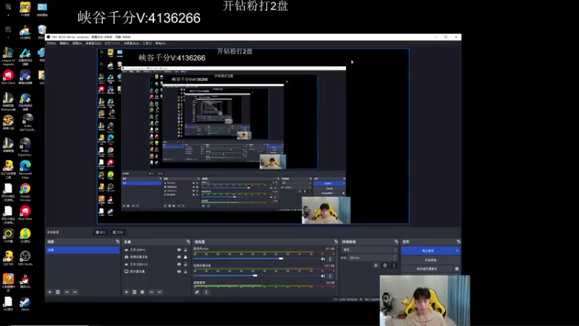
Task: Mute the 麦克风/Aux speaker icon in mixer
Action: click(323, 259)
